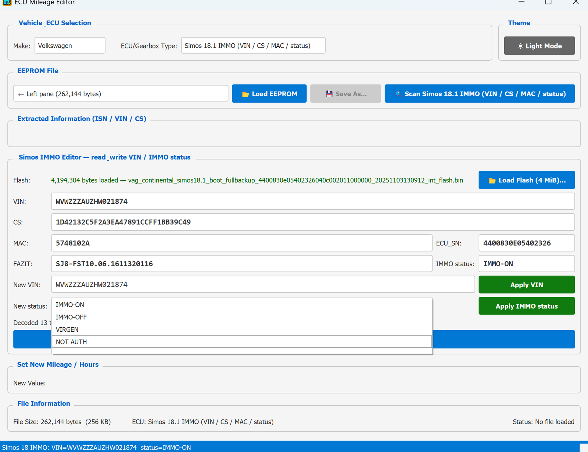
Task: Click the IMMO status field showing IMMO-ON
Action: point(527,264)
